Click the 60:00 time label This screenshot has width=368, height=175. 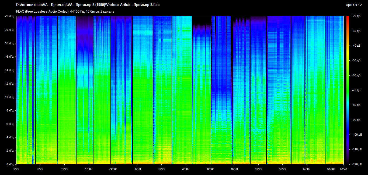(x=307, y=169)
